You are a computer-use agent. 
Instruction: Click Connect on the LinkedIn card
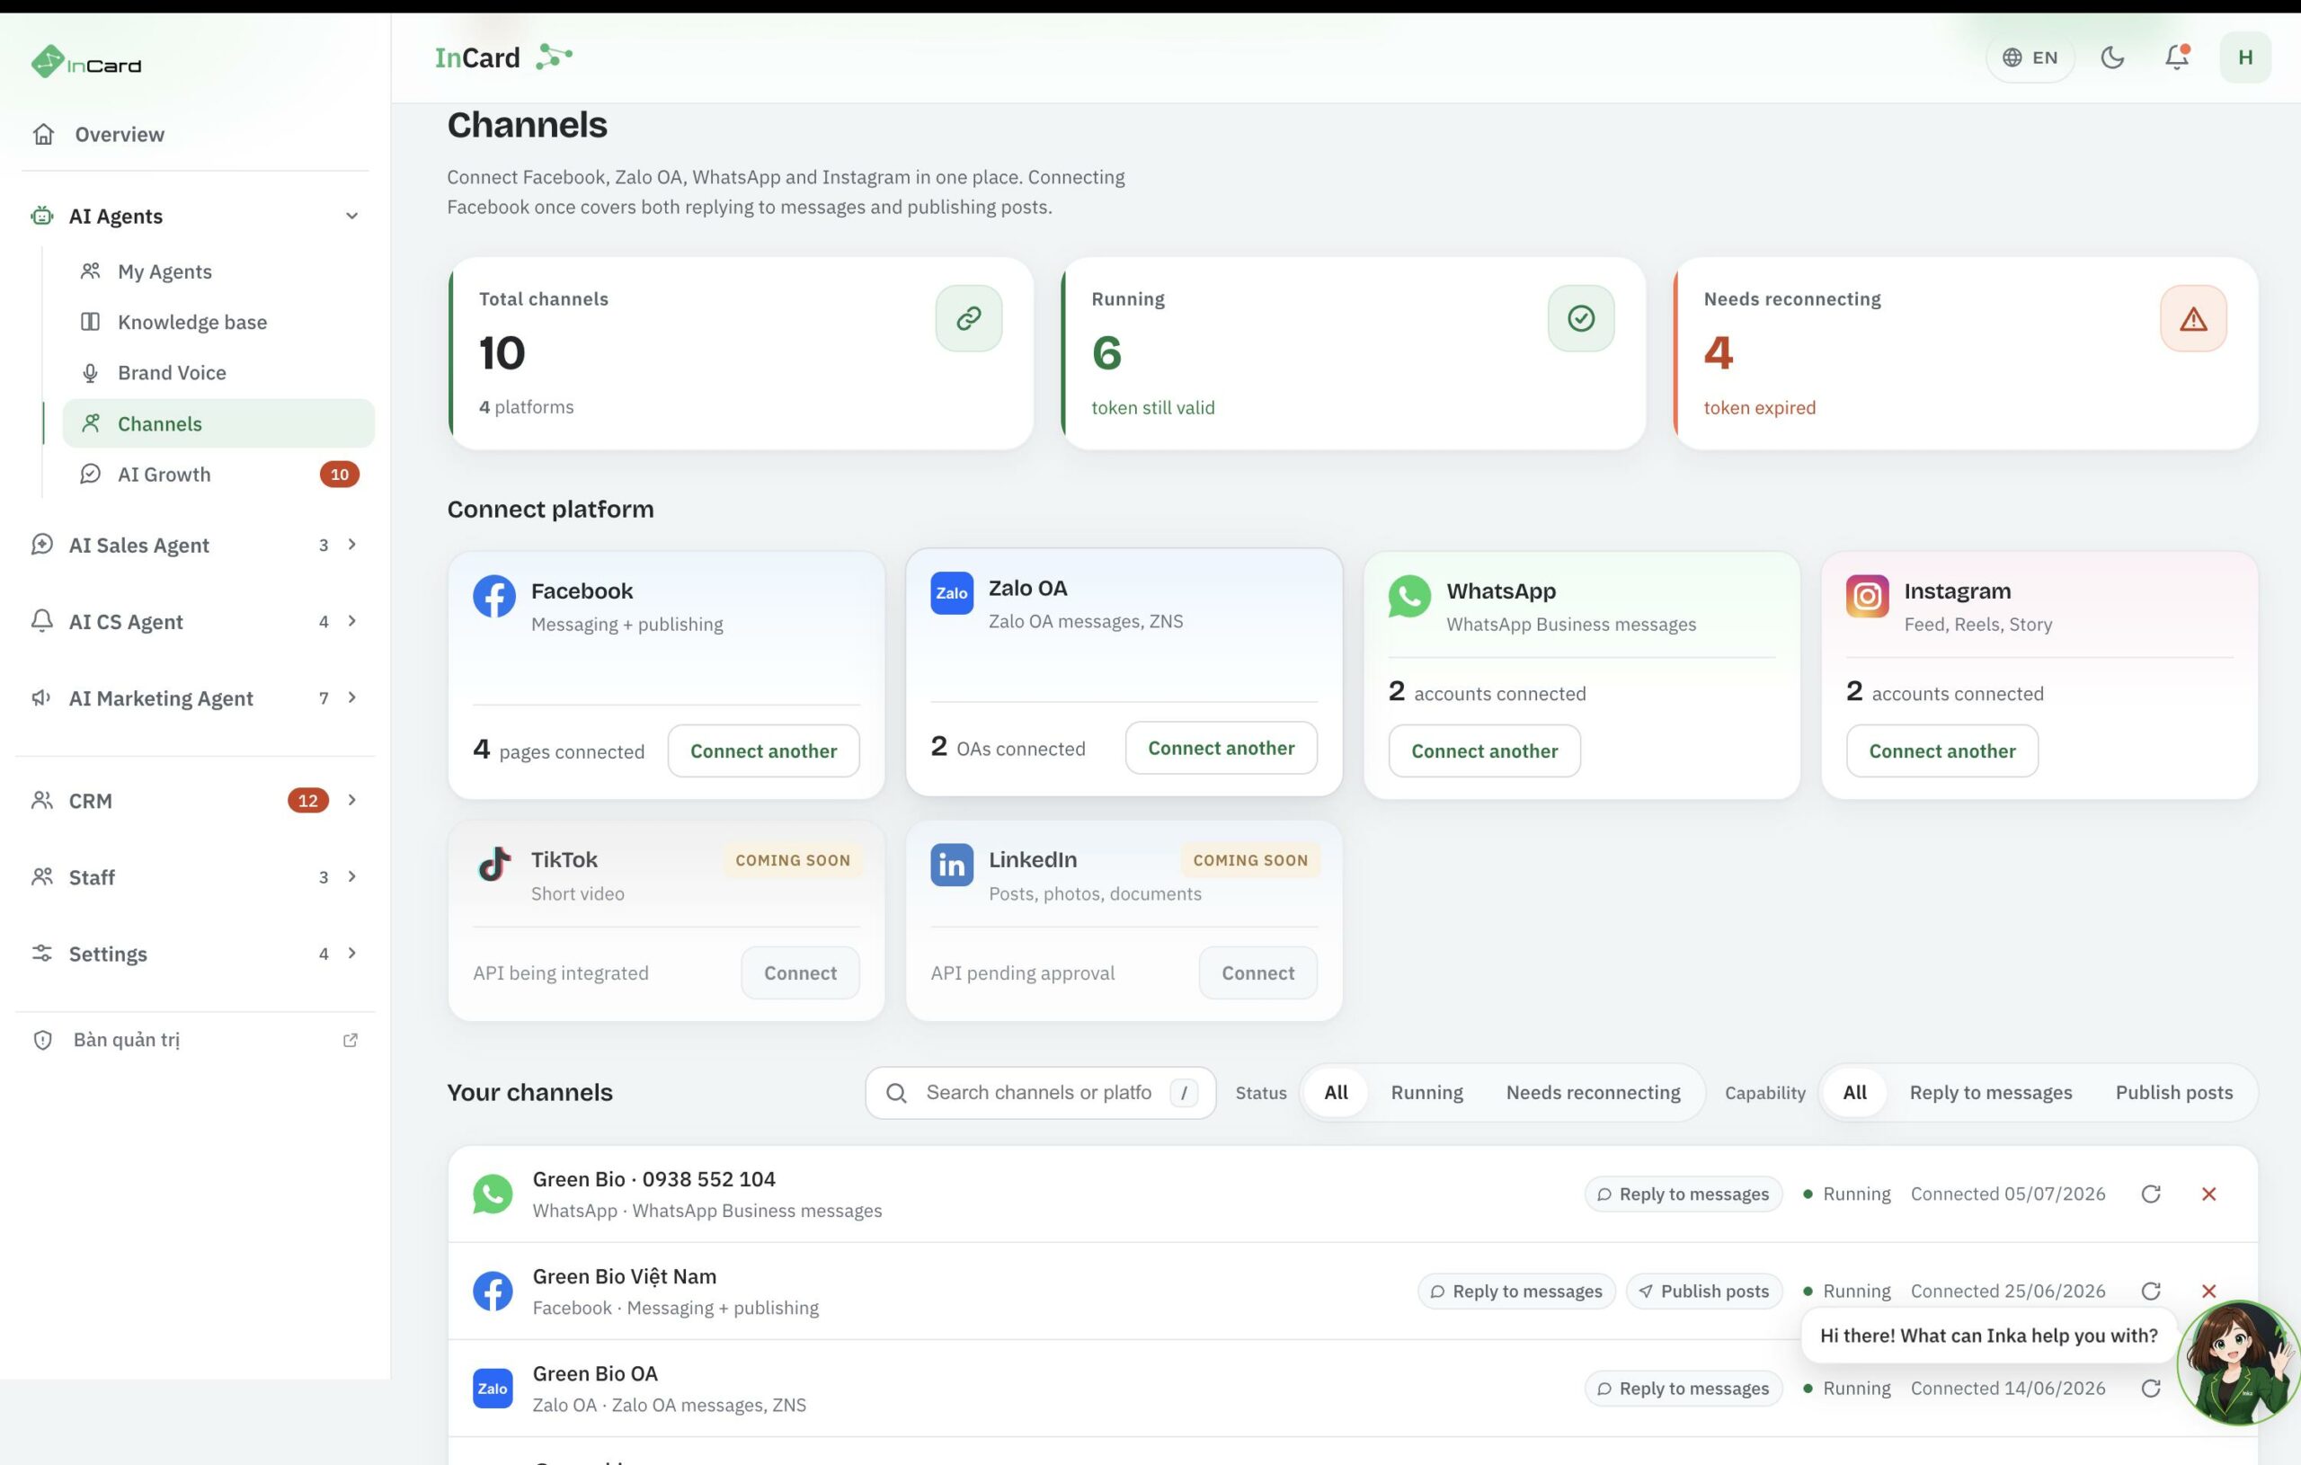click(1257, 972)
